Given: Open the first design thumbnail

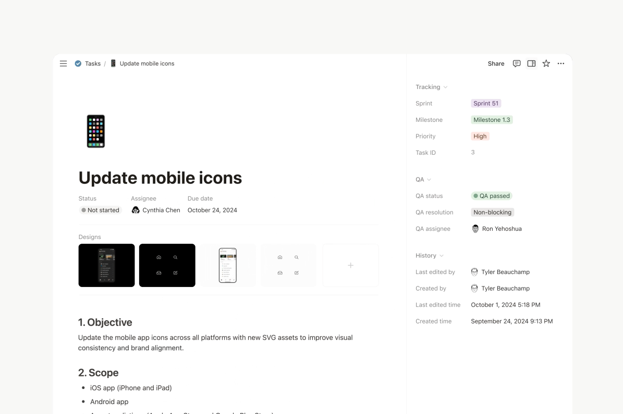Looking at the screenshot, I should (106, 265).
